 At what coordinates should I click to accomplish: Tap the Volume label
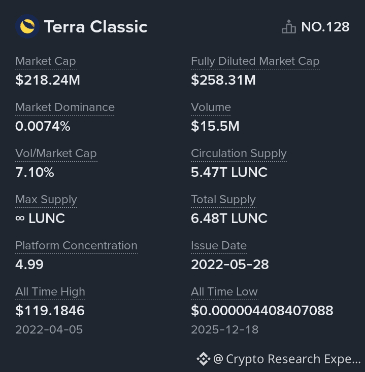[211, 107]
